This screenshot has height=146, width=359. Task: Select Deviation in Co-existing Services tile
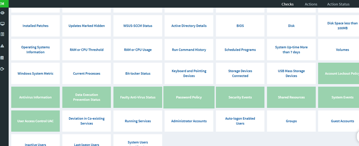[x=87, y=121]
